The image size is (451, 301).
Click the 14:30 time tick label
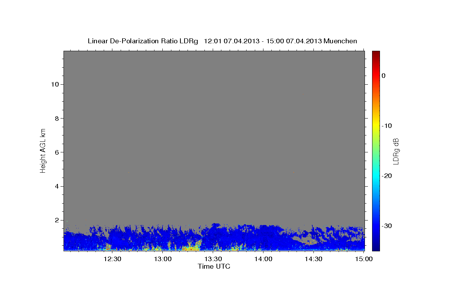pos(314,259)
